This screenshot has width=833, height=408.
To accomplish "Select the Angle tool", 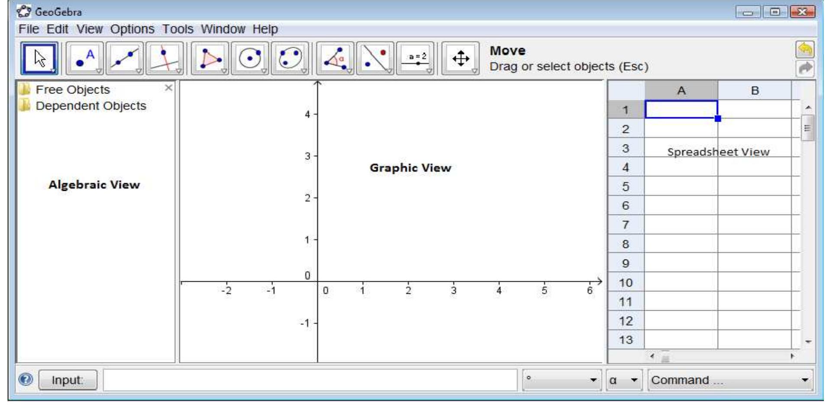I will (x=335, y=58).
